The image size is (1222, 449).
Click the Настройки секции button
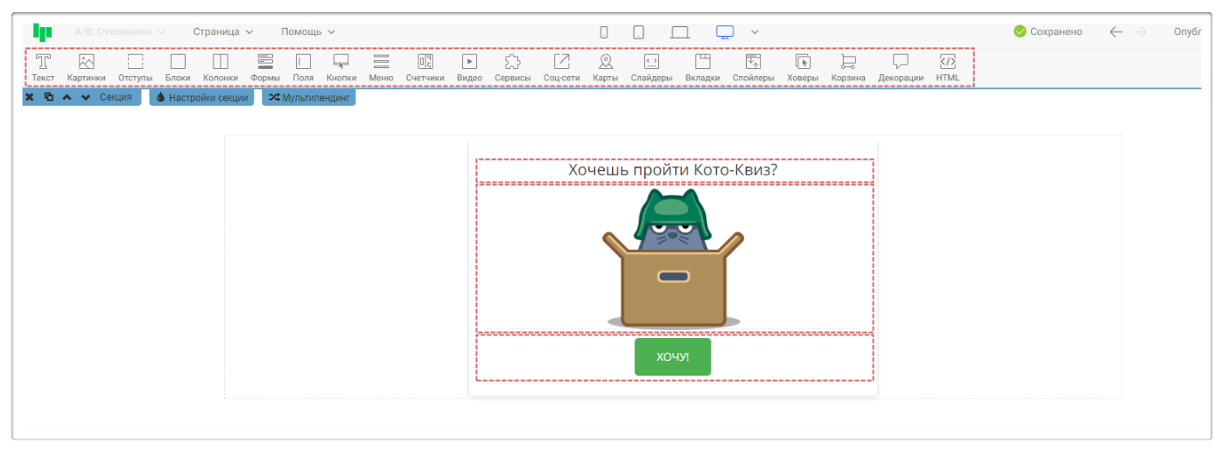[201, 98]
